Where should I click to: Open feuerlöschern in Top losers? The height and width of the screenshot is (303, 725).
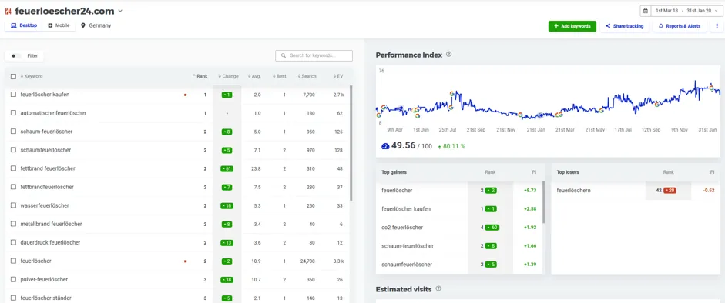coord(574,191)
